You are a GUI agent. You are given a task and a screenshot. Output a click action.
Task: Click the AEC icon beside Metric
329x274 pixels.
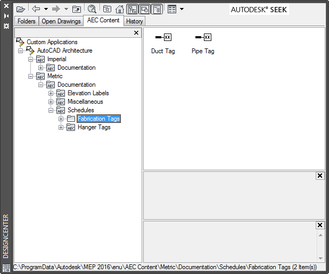(x=40, y=76)
